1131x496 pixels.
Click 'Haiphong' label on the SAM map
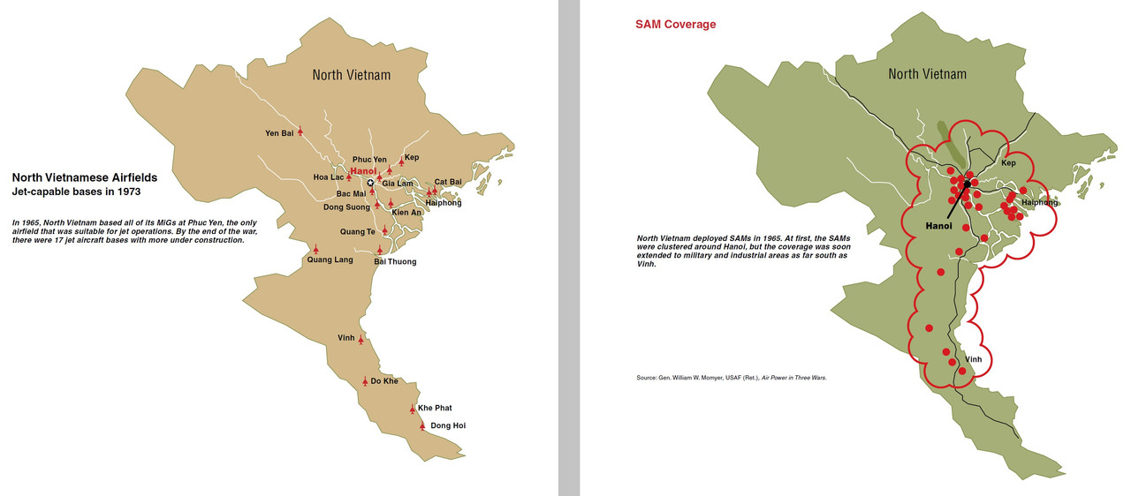tap(1039, 202)
